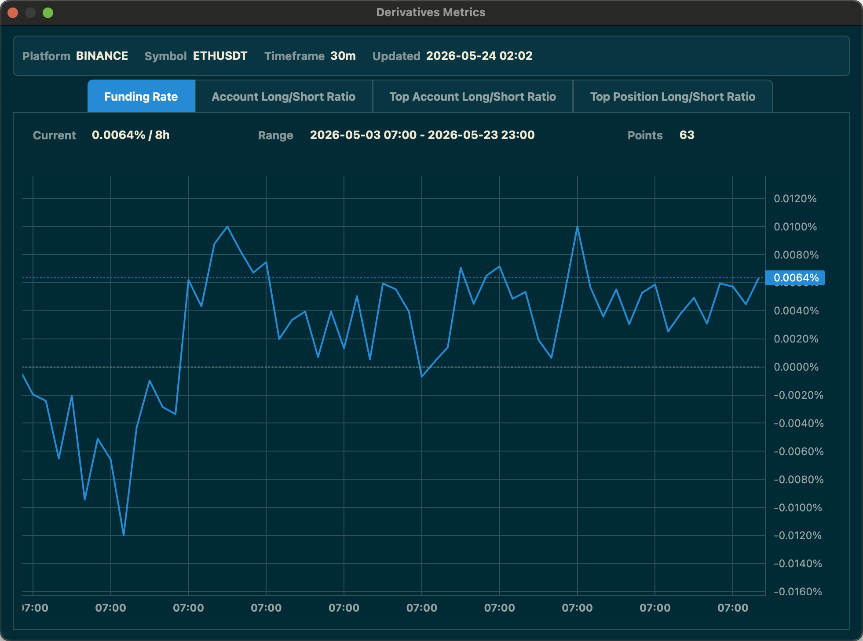This screenshot has width=863, height=641.
Task: Click the 0.0000% axis label
Action: [796, 367]
